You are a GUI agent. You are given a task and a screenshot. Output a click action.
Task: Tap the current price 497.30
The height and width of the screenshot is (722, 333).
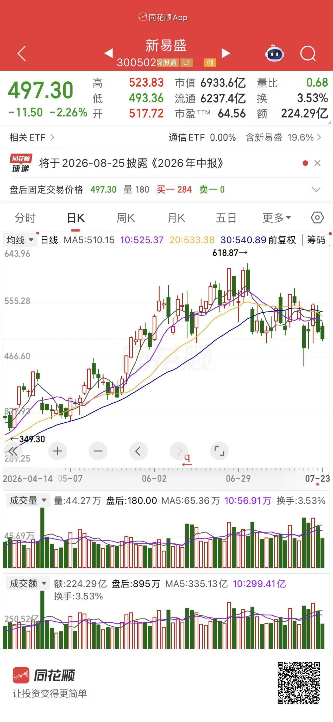(x=41, y=90)
